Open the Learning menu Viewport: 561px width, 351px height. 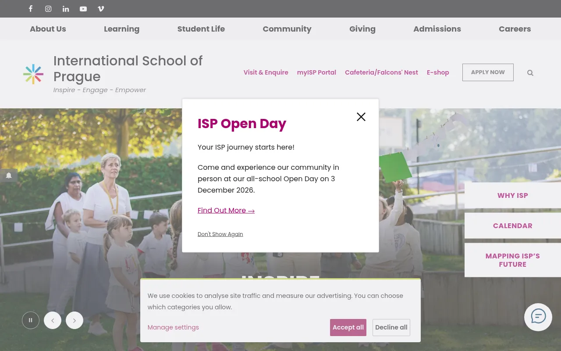tap(121, 29)
